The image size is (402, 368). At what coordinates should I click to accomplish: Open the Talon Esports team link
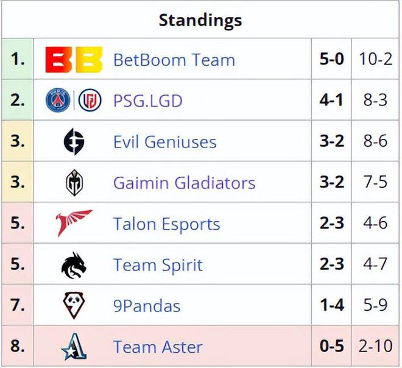[167, 224]
